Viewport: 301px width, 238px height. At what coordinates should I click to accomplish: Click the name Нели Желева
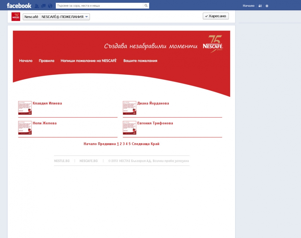tap(45, 123)
